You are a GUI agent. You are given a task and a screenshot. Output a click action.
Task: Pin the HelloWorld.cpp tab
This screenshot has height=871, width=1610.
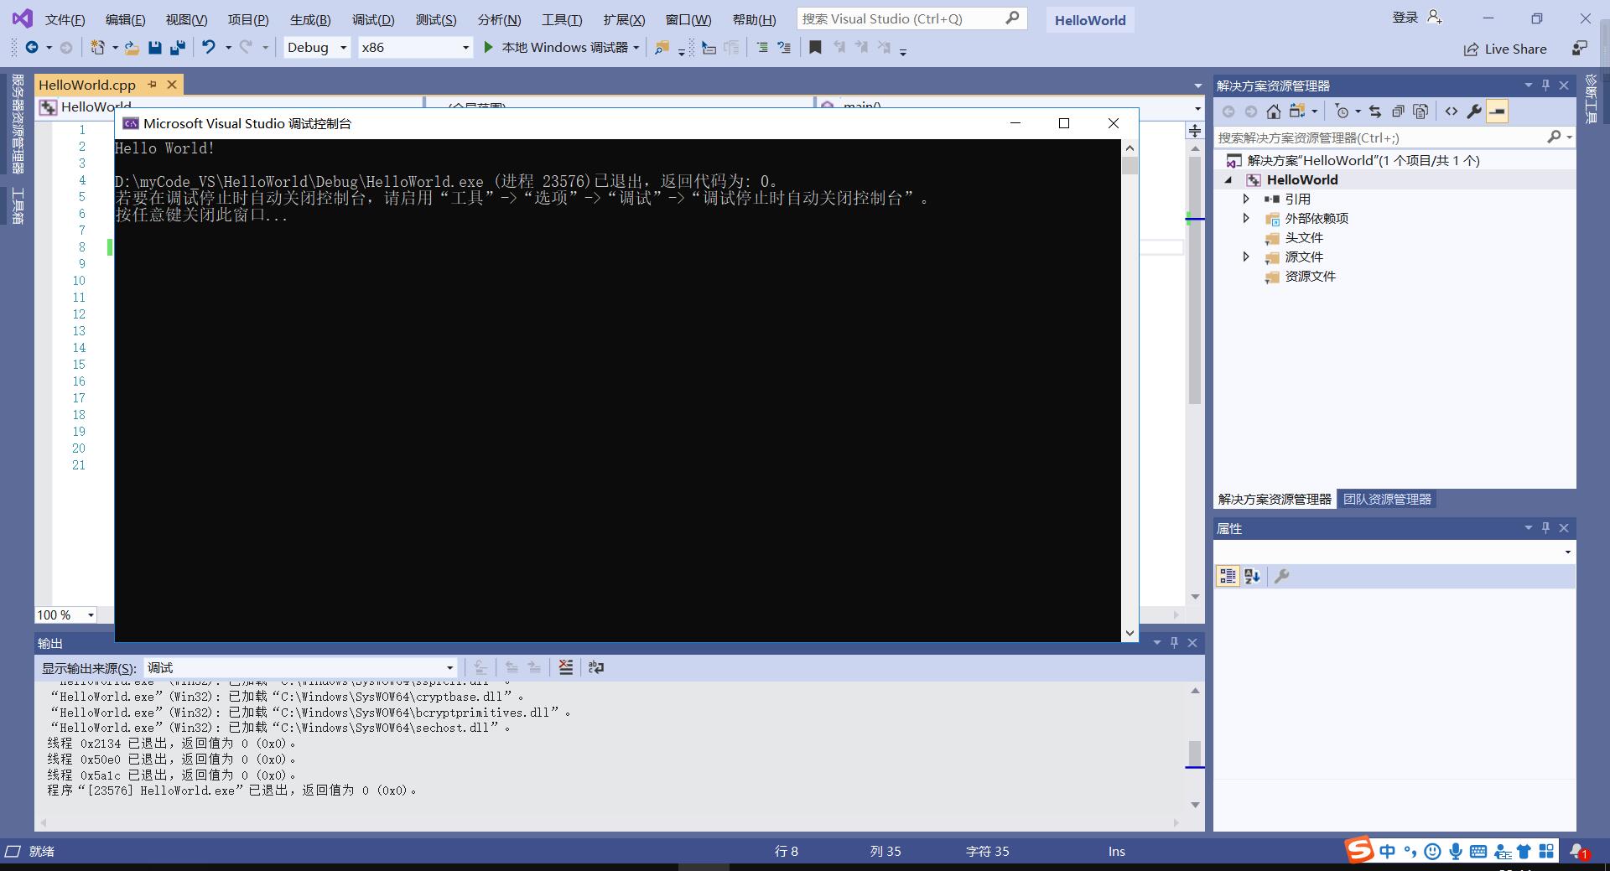(152, 85)
